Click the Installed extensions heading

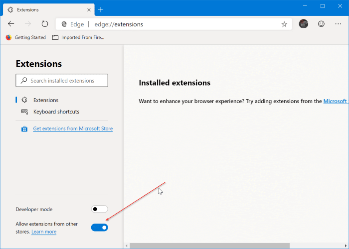174,83
